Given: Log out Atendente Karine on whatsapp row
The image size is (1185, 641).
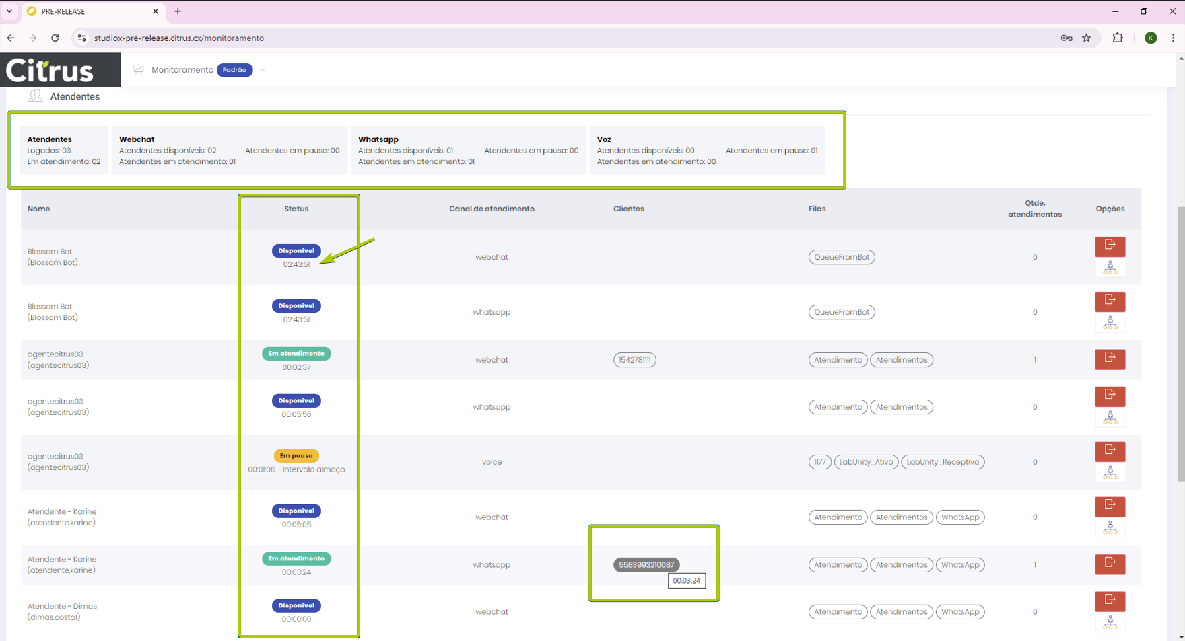Looking at the screenshot, I should [1110, 564].
